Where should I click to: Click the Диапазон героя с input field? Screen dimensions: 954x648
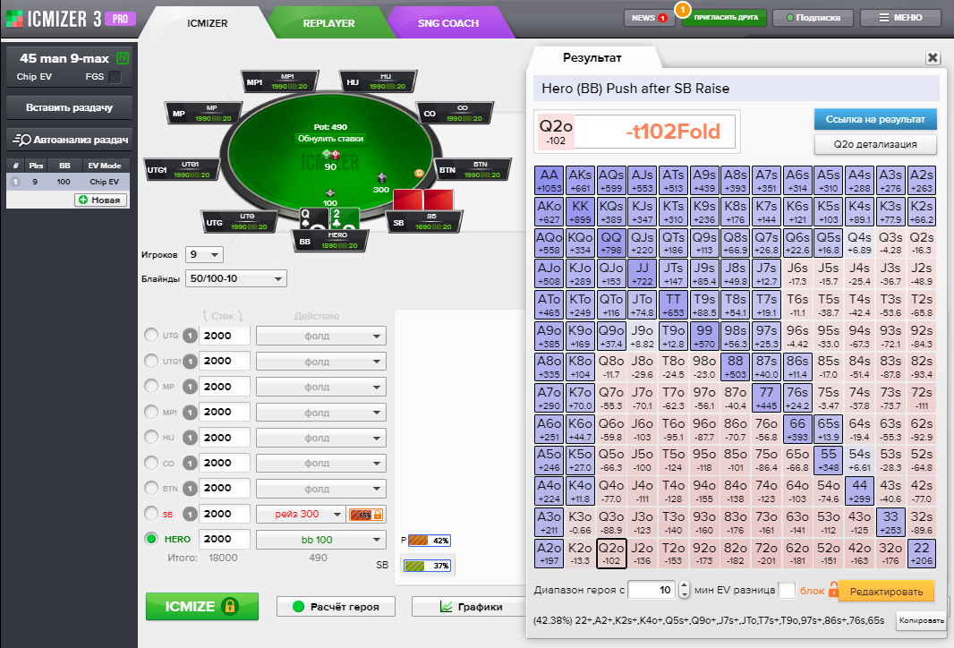651,590
